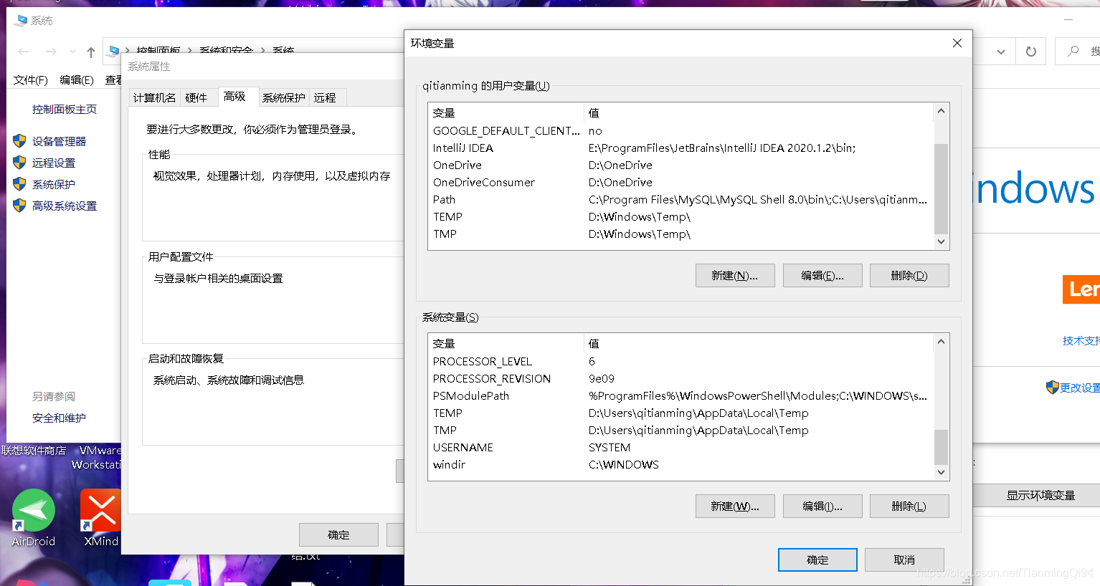1100x586 pixels.
Task: Open 设备管理器 from the left sidebar
Action: [57, 141]
